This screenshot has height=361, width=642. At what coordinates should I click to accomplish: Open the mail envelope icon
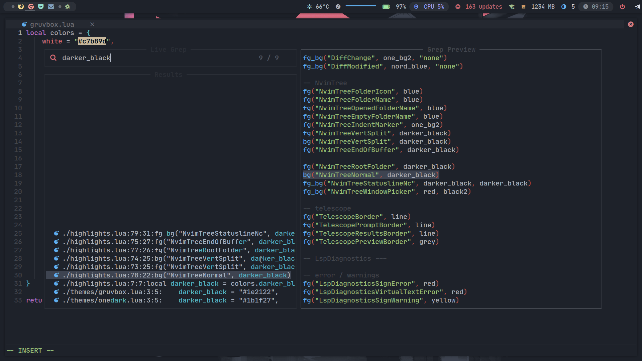[x=51, y=6]
